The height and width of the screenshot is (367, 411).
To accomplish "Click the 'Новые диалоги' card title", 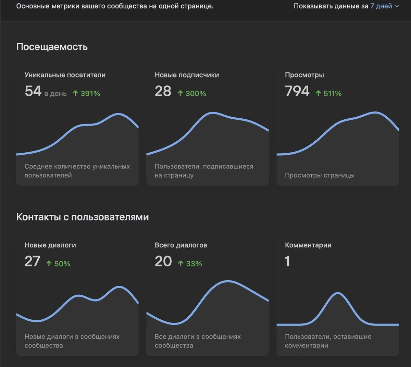I will [50, 245].
